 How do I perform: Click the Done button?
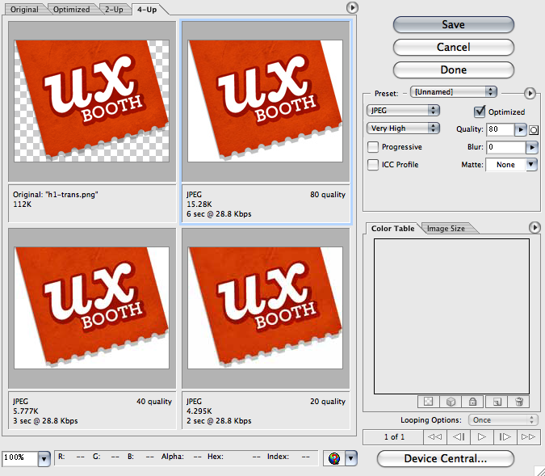(x=453, y=70)
